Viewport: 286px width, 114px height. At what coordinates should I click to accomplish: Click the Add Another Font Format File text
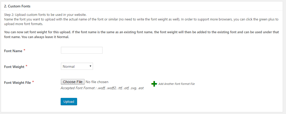tap(177, 84)
